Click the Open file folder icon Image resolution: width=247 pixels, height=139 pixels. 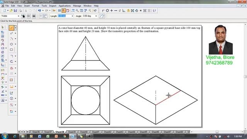[x=11, y=11]
